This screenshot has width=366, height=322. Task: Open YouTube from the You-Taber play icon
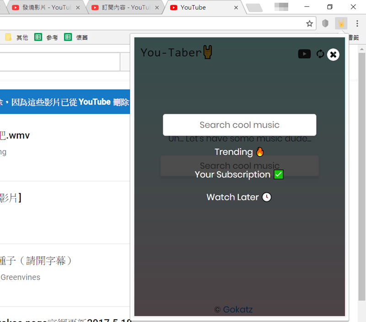304,54
